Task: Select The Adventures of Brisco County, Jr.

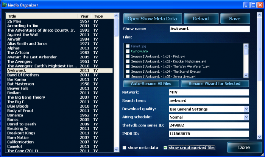Action: [60, 30]
